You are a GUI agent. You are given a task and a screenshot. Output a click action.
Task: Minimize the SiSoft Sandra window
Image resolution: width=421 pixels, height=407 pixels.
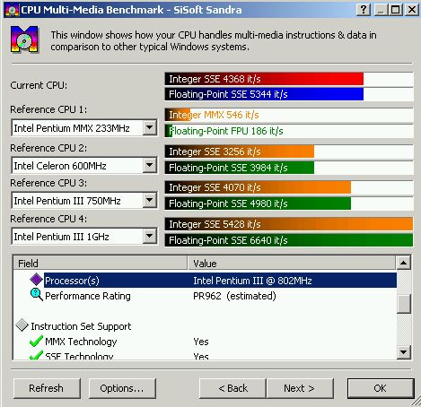click(381, 10)
